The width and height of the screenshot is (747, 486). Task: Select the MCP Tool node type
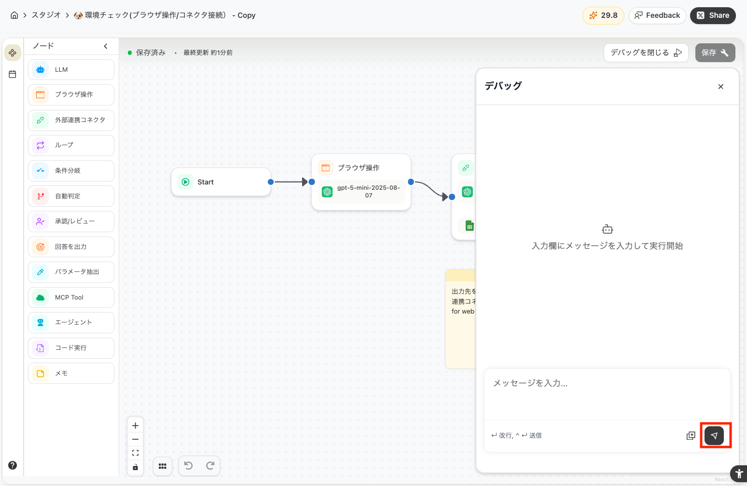point(71,297)
